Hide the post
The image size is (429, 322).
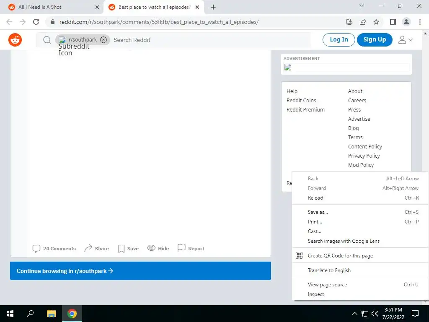pos(158,249)
